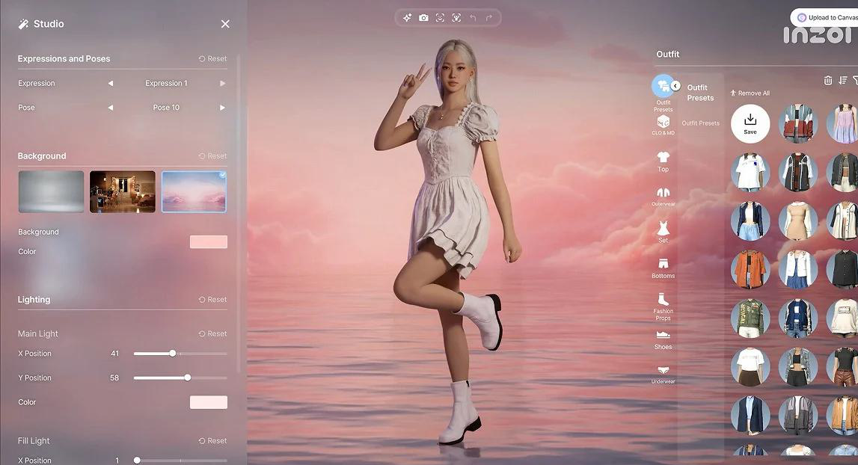Screen dimensions: 858x465
Task: Select the black and white vest outfit preset
Action: coord(798,173)
